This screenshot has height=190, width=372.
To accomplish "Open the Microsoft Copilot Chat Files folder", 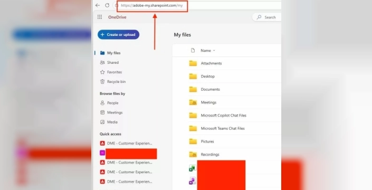I will [x=224, y=116].
